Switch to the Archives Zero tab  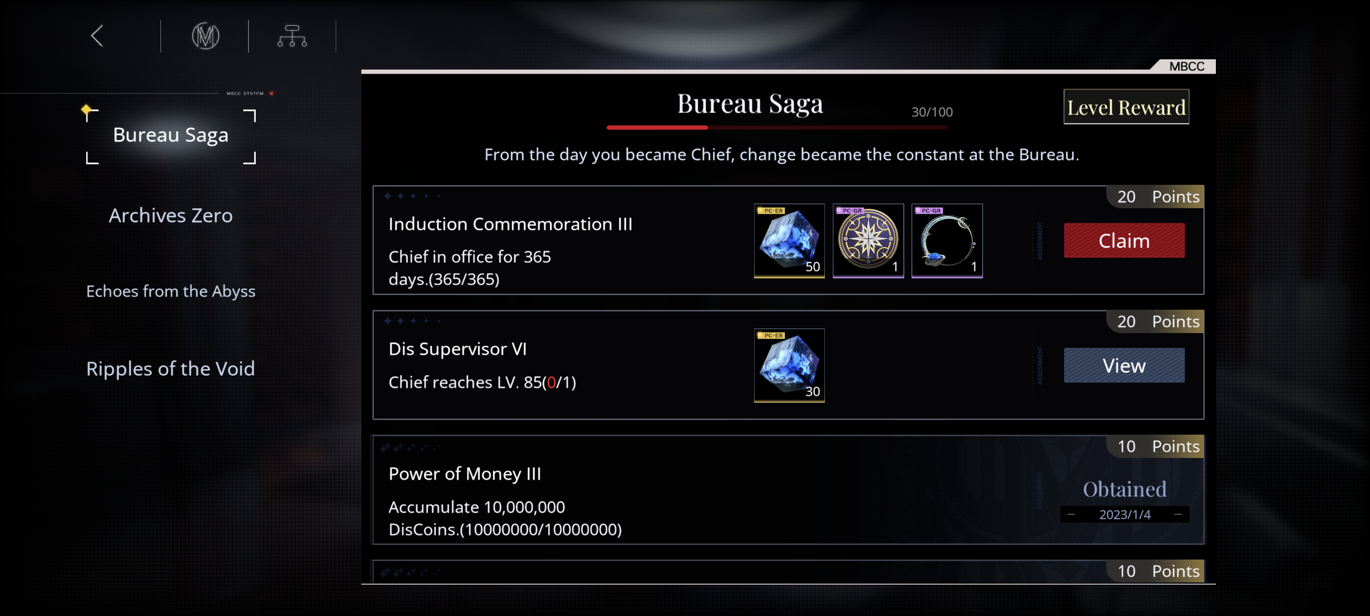[x=171, y=216]
